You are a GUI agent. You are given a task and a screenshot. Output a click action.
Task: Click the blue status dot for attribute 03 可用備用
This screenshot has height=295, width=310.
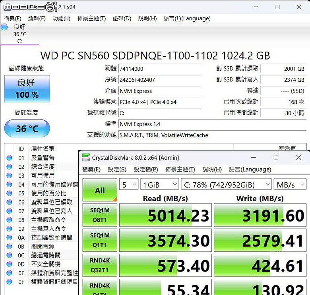coord(9,175)
